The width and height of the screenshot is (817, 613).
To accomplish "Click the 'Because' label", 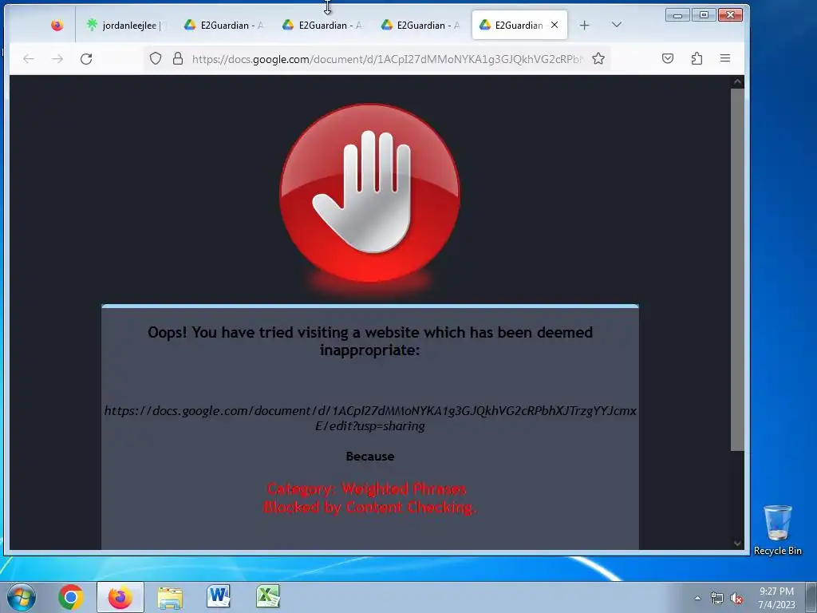I will tap(370, 457).
